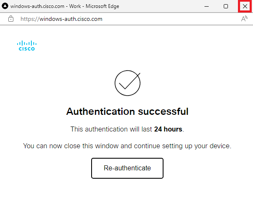Click the "You can now close this window" message

point(75,146)
